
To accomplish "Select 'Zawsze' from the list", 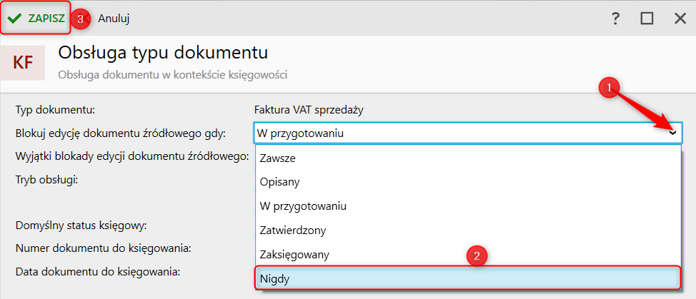I will pyautogui.click(x=278, y=158).
